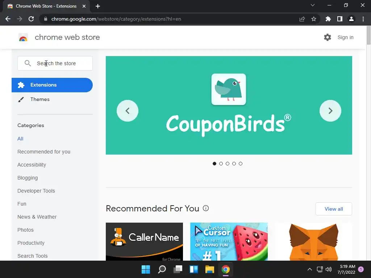Select the second carousel dot
Viewport: 371px width, 278px height.
tap(221, 164)
